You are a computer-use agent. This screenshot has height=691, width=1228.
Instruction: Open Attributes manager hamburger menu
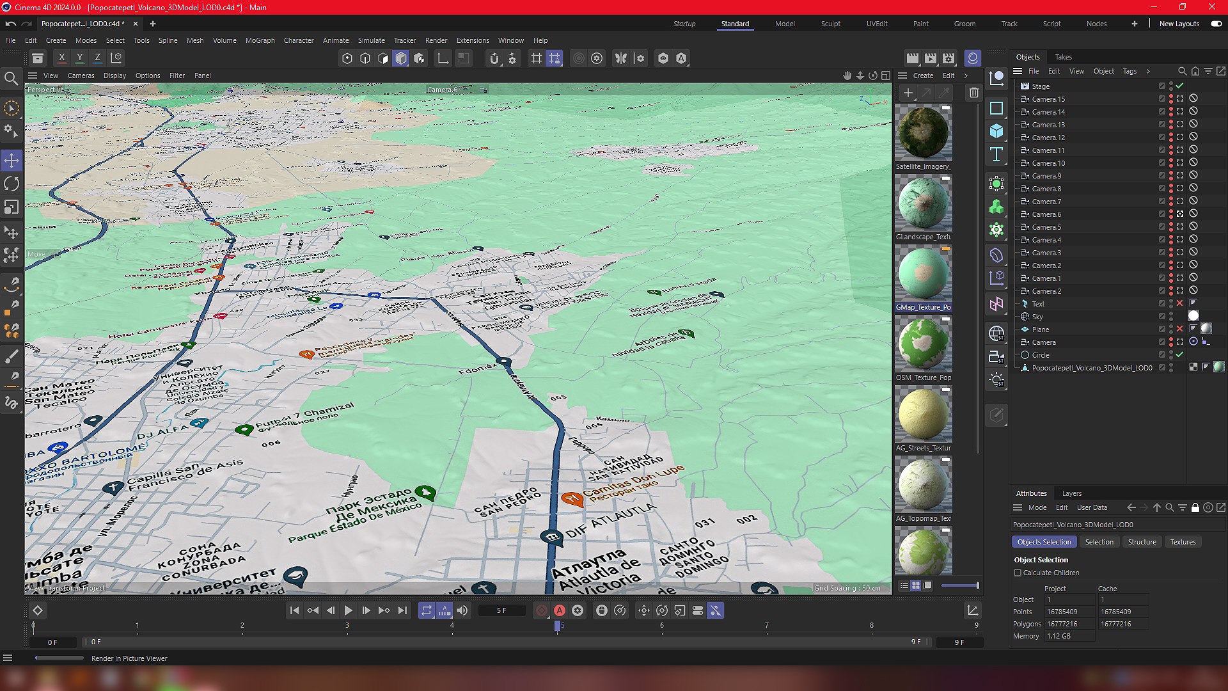pos(1018,507)
